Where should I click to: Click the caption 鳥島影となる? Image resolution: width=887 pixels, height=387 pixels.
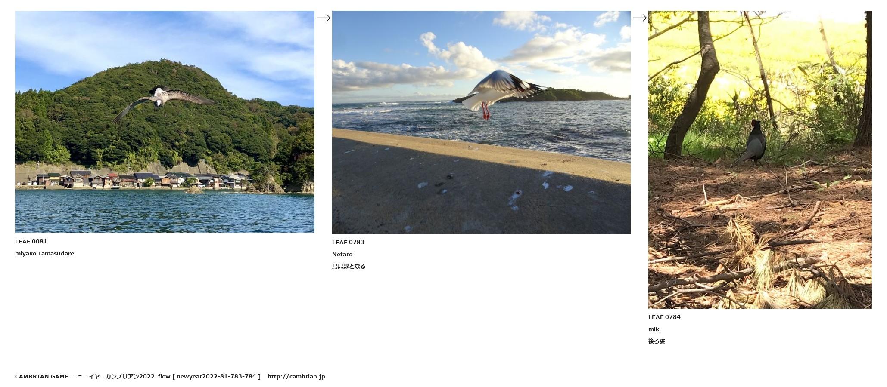coord(349,266)
